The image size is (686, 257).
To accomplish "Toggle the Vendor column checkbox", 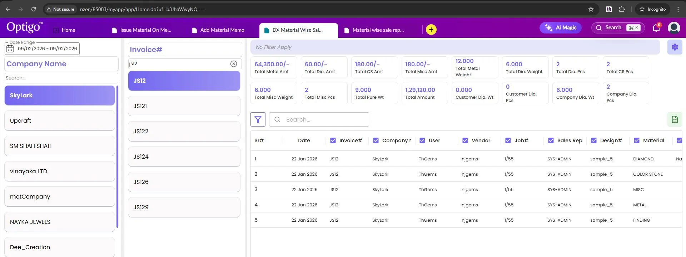I will [465, 140].
